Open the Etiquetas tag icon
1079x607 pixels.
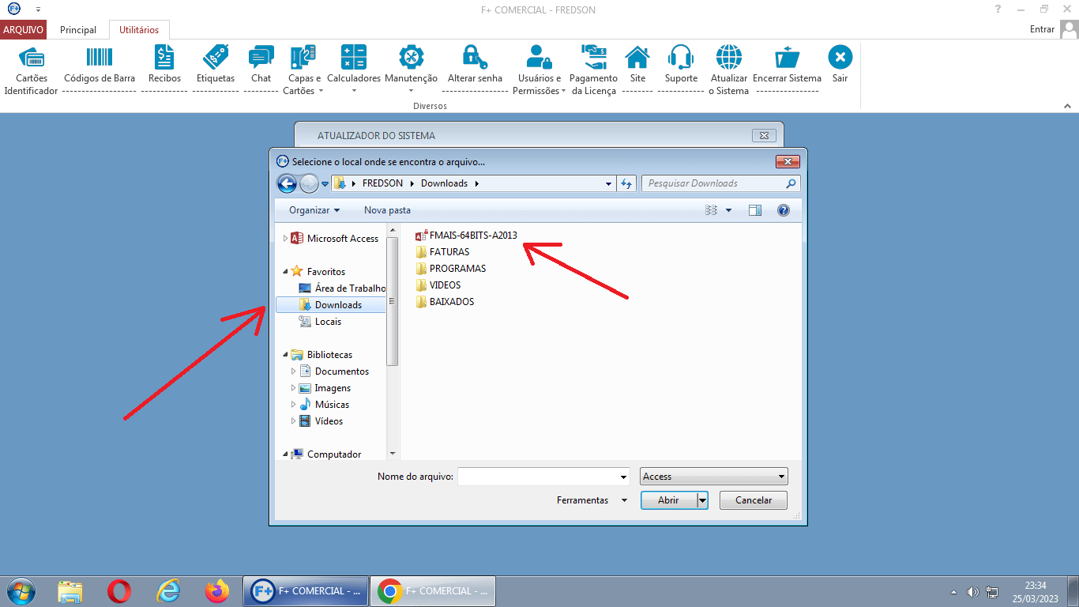coord(216,58)
